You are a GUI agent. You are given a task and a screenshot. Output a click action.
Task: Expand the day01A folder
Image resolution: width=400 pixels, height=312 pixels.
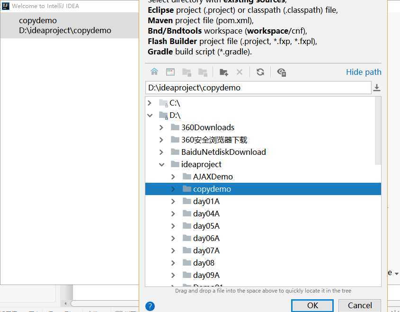(x=173, y=201)
